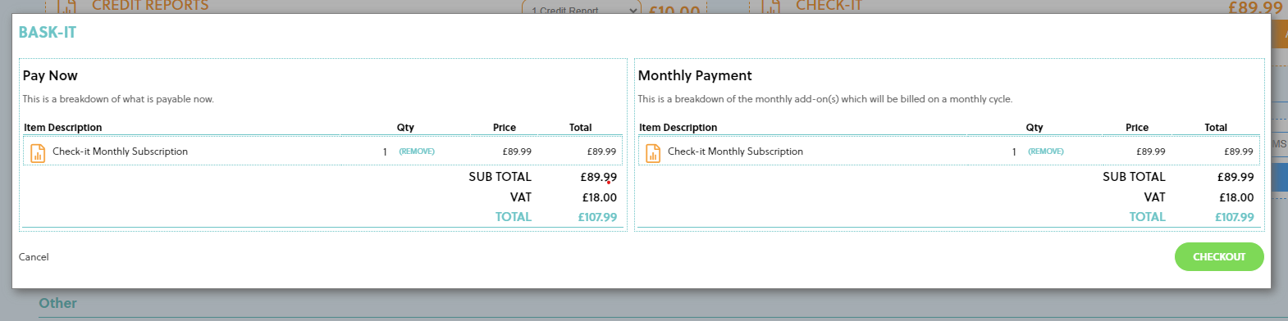Viewport: 1288px width, 321px height.
Task: Remove the subscription from the Pay Now list
Action: (417, 151)
